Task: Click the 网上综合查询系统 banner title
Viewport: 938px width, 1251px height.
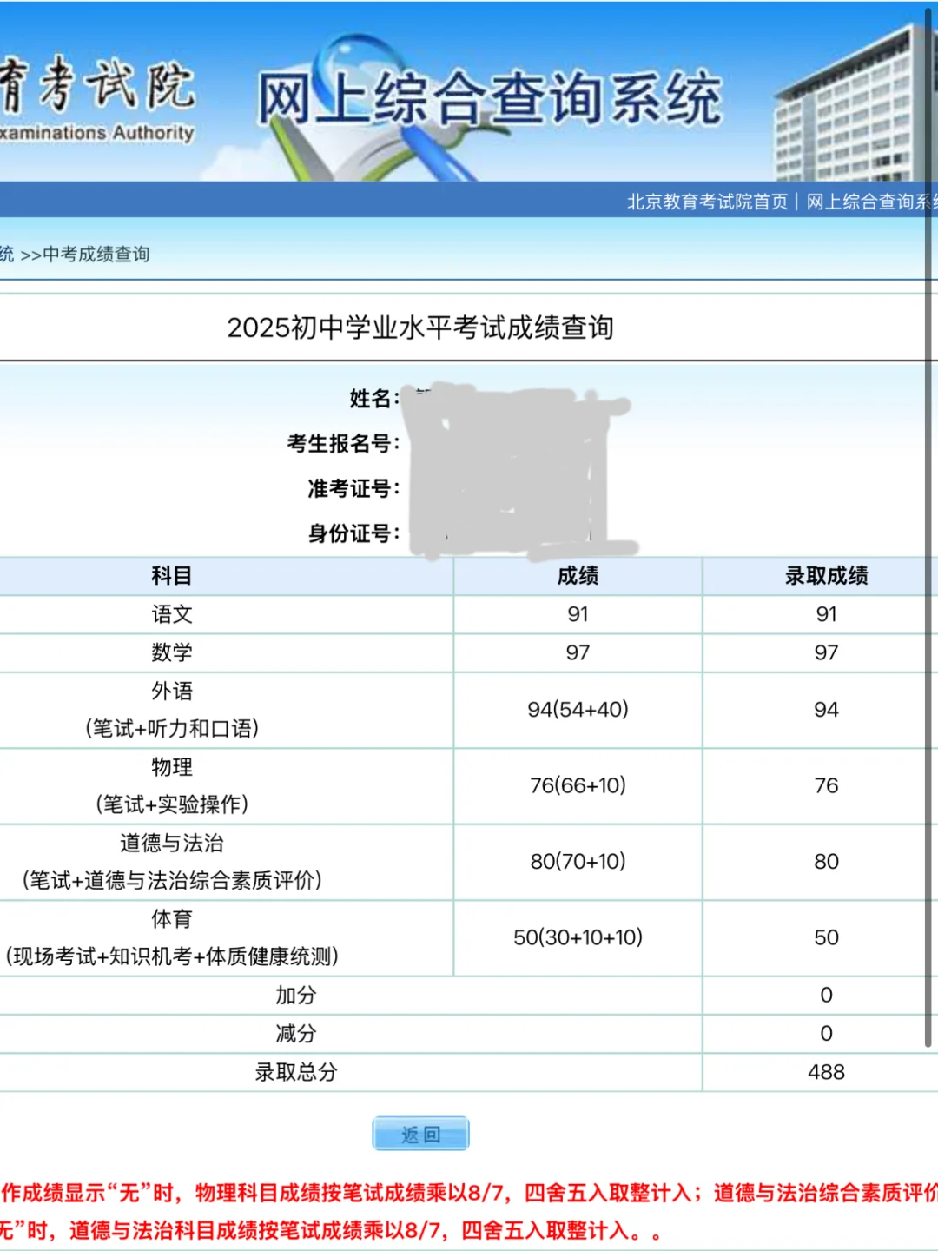Action: click(490, 98)
